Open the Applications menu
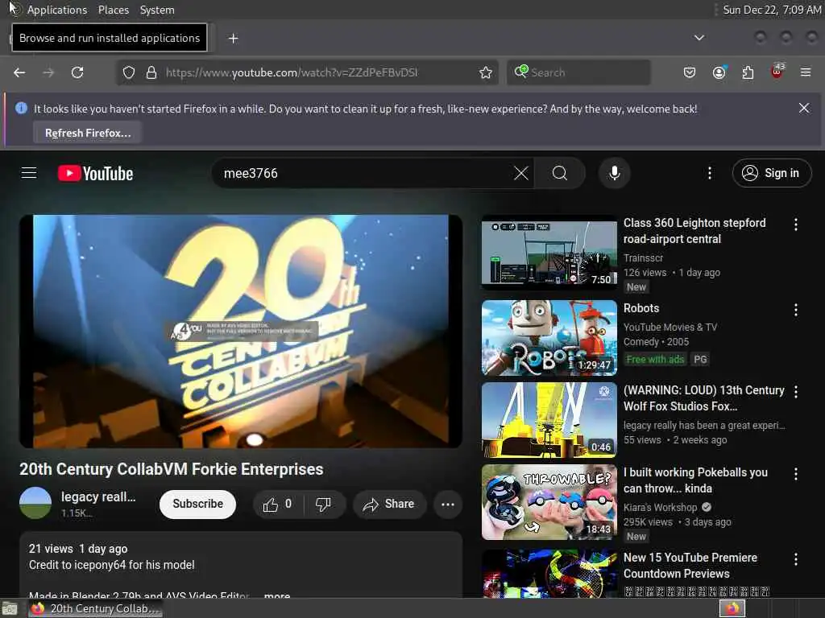 click(x=57, y=10)
